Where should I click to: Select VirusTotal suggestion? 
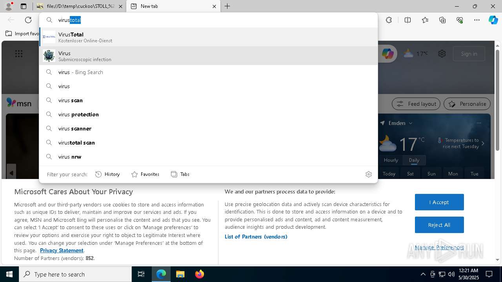(208, 37)
